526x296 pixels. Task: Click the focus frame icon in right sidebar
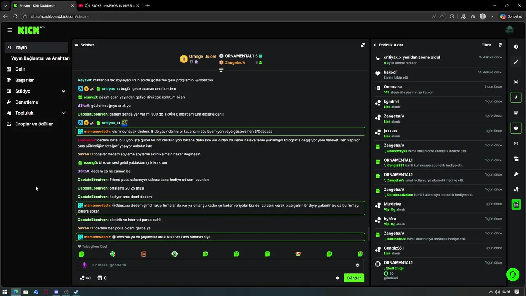point(516,82)
